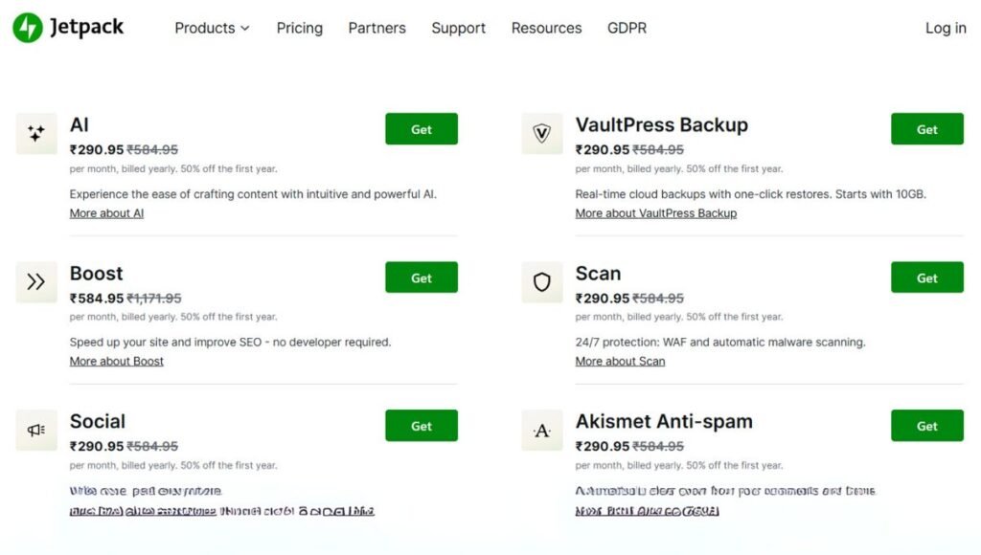This screenshot has width=981, height=555.
Task: Open the Resources menu item
Action: (x=546, y=28)
